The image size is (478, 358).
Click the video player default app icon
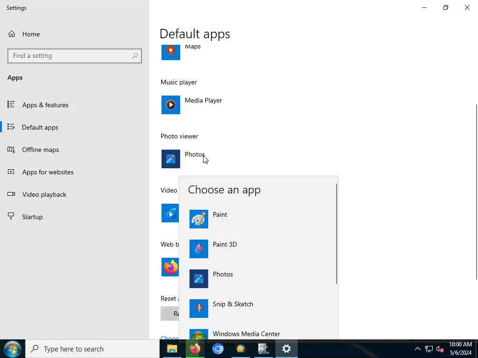(170, 213)
